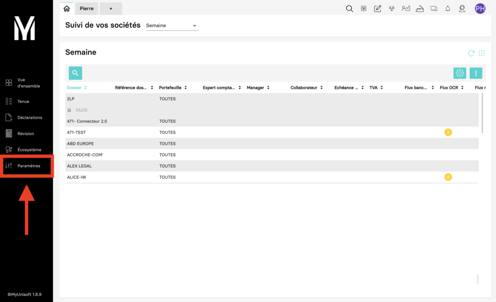This screenshot has height=302, width=496.
Task: Open the person with chart icon
Action: [x=405, y=9]
